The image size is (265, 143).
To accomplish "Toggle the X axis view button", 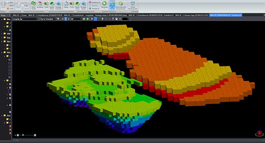I will pyautogui.click(x=62, y=19).
